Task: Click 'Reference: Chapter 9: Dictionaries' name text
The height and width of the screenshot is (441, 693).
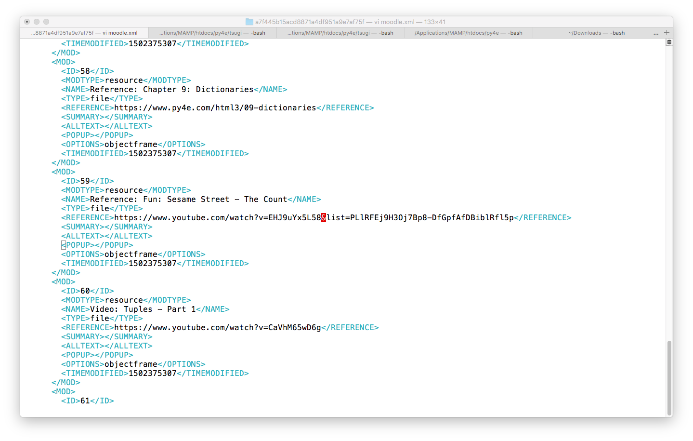Action: tap(172, 90)
